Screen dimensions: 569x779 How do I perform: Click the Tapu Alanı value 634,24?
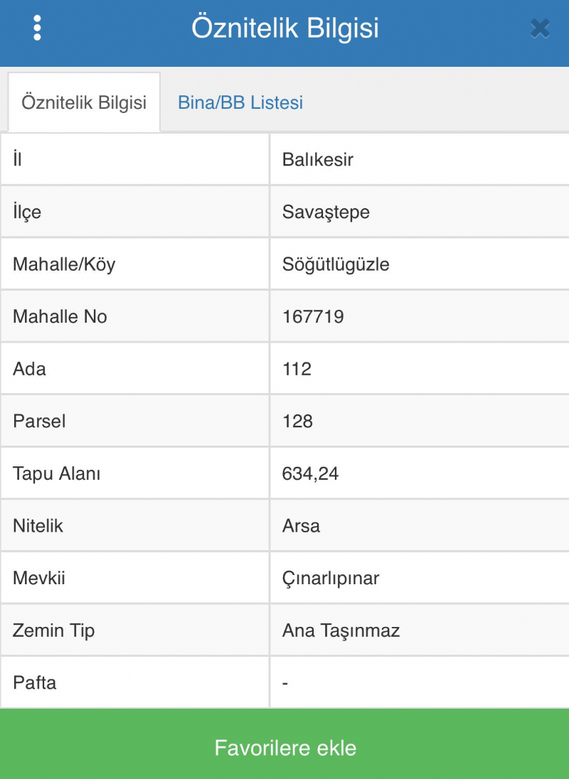click(310, 473)
